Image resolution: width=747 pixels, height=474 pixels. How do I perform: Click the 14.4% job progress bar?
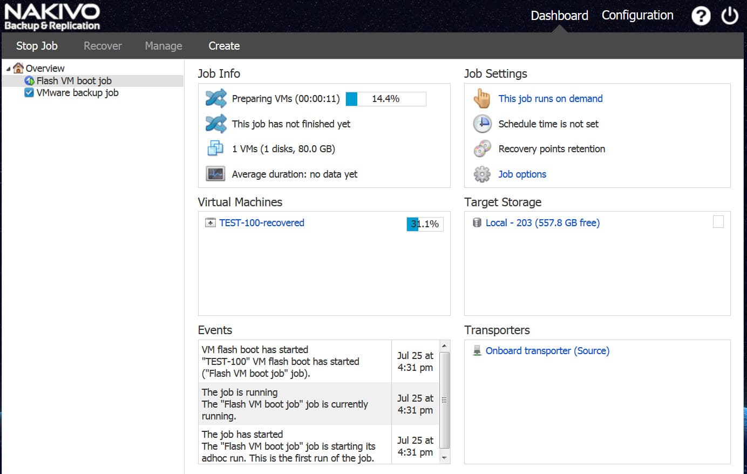tap(385, 99)
